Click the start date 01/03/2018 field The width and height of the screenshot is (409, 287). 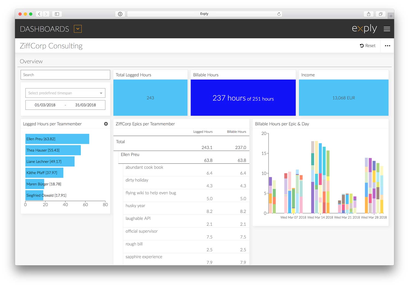(x=45, y=105)
